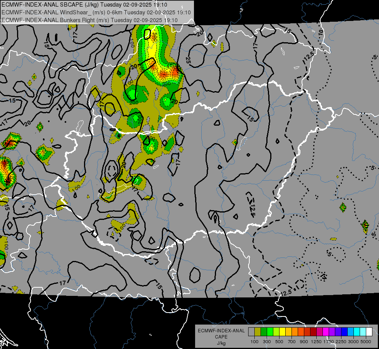Click the legend value 5000
The height and width of the screenshot is (349, 379).
coord(366,342)
